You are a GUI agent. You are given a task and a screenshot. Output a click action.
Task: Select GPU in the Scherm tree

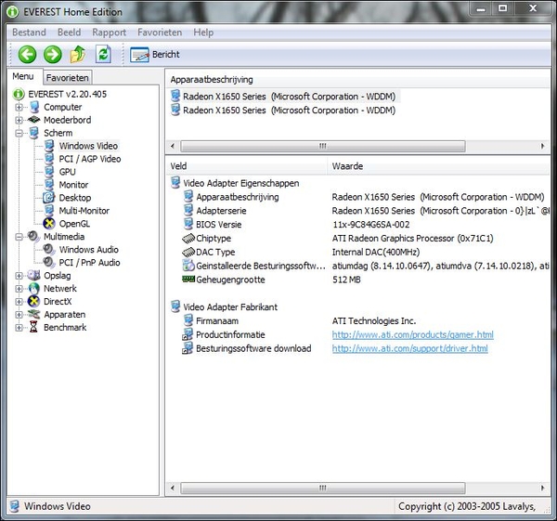click(x=67, y=172)
